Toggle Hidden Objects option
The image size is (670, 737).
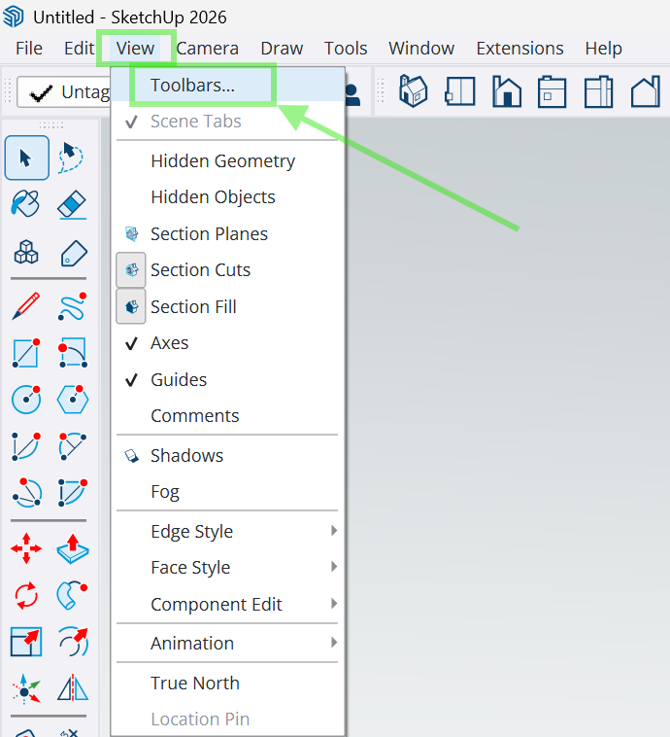(228, 197)
